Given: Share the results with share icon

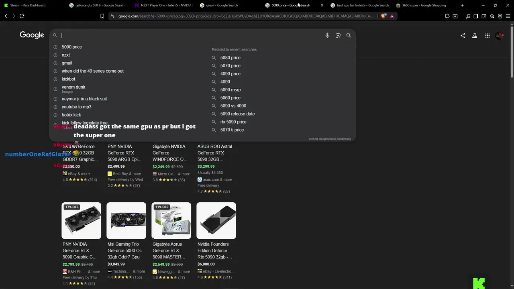Looking at the screenshot, I should [463, 35].
